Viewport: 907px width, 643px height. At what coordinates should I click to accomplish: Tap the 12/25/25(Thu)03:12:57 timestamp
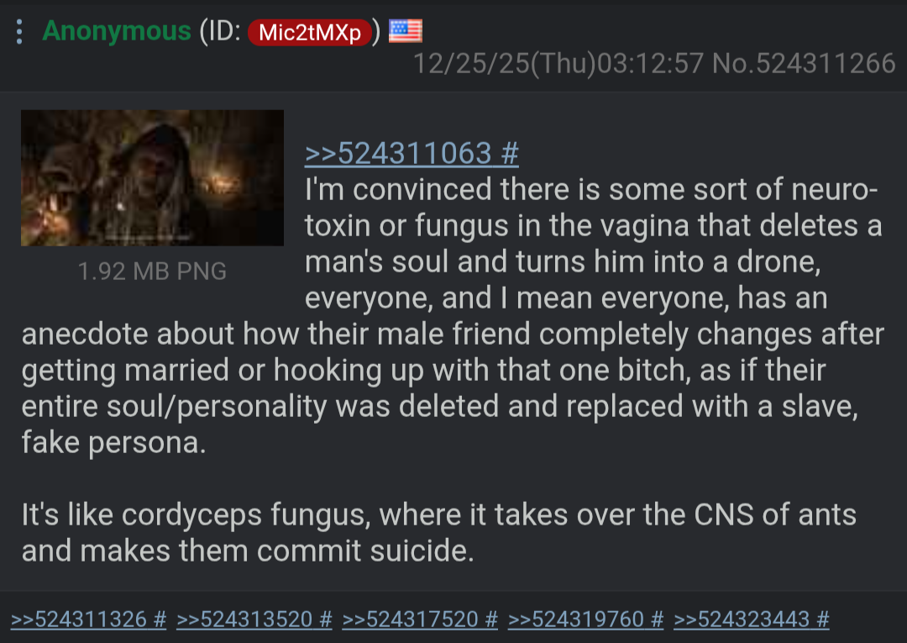558,63
